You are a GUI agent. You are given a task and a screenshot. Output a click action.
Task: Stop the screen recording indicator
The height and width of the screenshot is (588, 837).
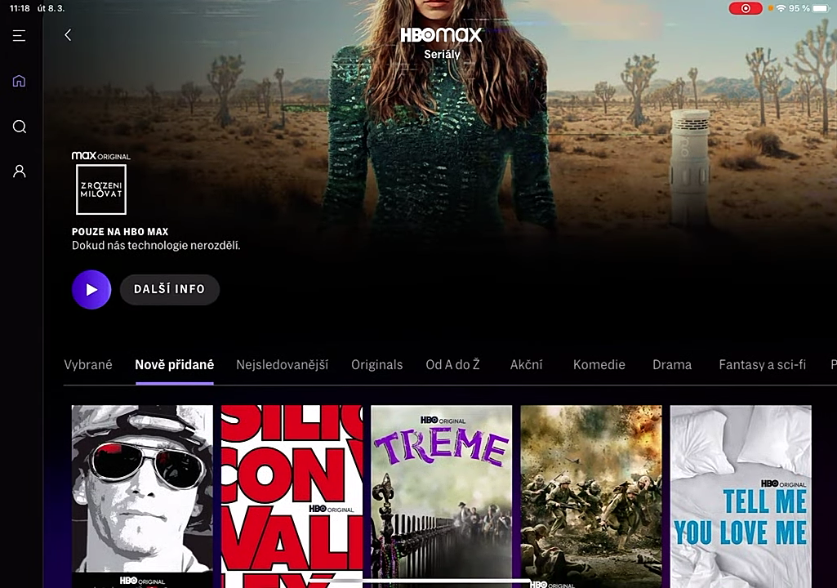coord(745,8)
